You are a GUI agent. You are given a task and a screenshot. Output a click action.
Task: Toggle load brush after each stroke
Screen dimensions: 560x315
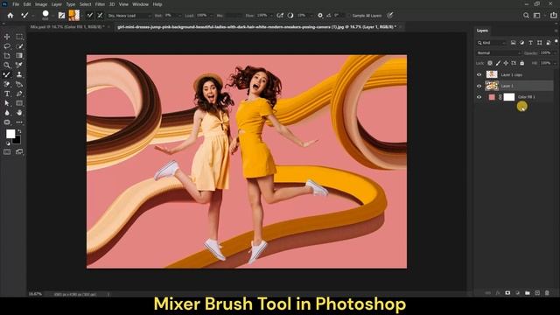[89, 16]
